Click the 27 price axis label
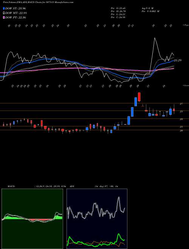189x249 pixels. (181, 104)
